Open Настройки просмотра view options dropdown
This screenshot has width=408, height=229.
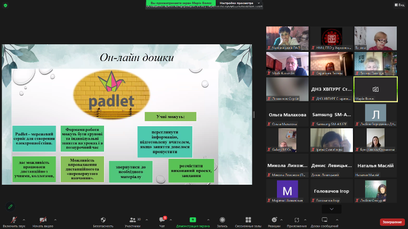pos(239,3)
